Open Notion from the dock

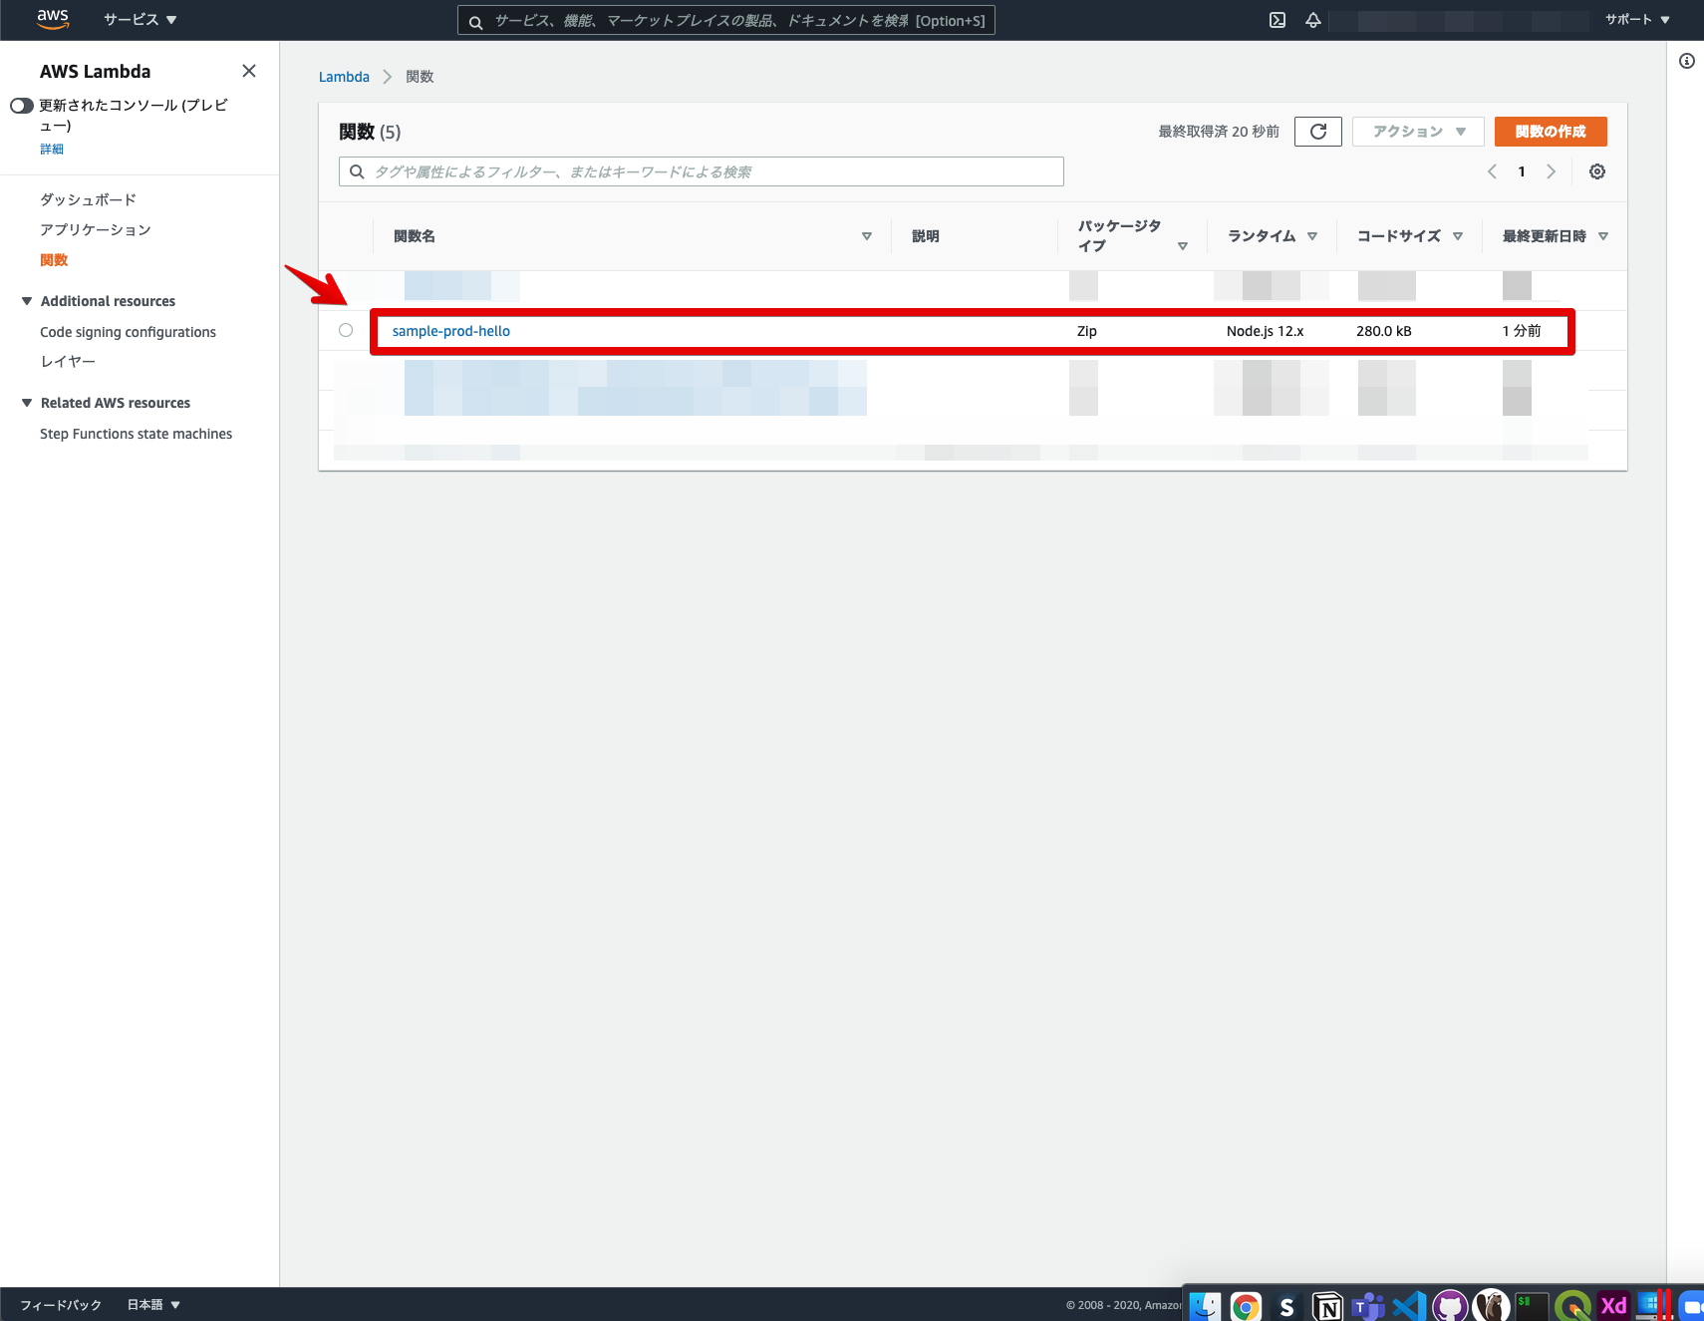(x=1327, y=1306)
